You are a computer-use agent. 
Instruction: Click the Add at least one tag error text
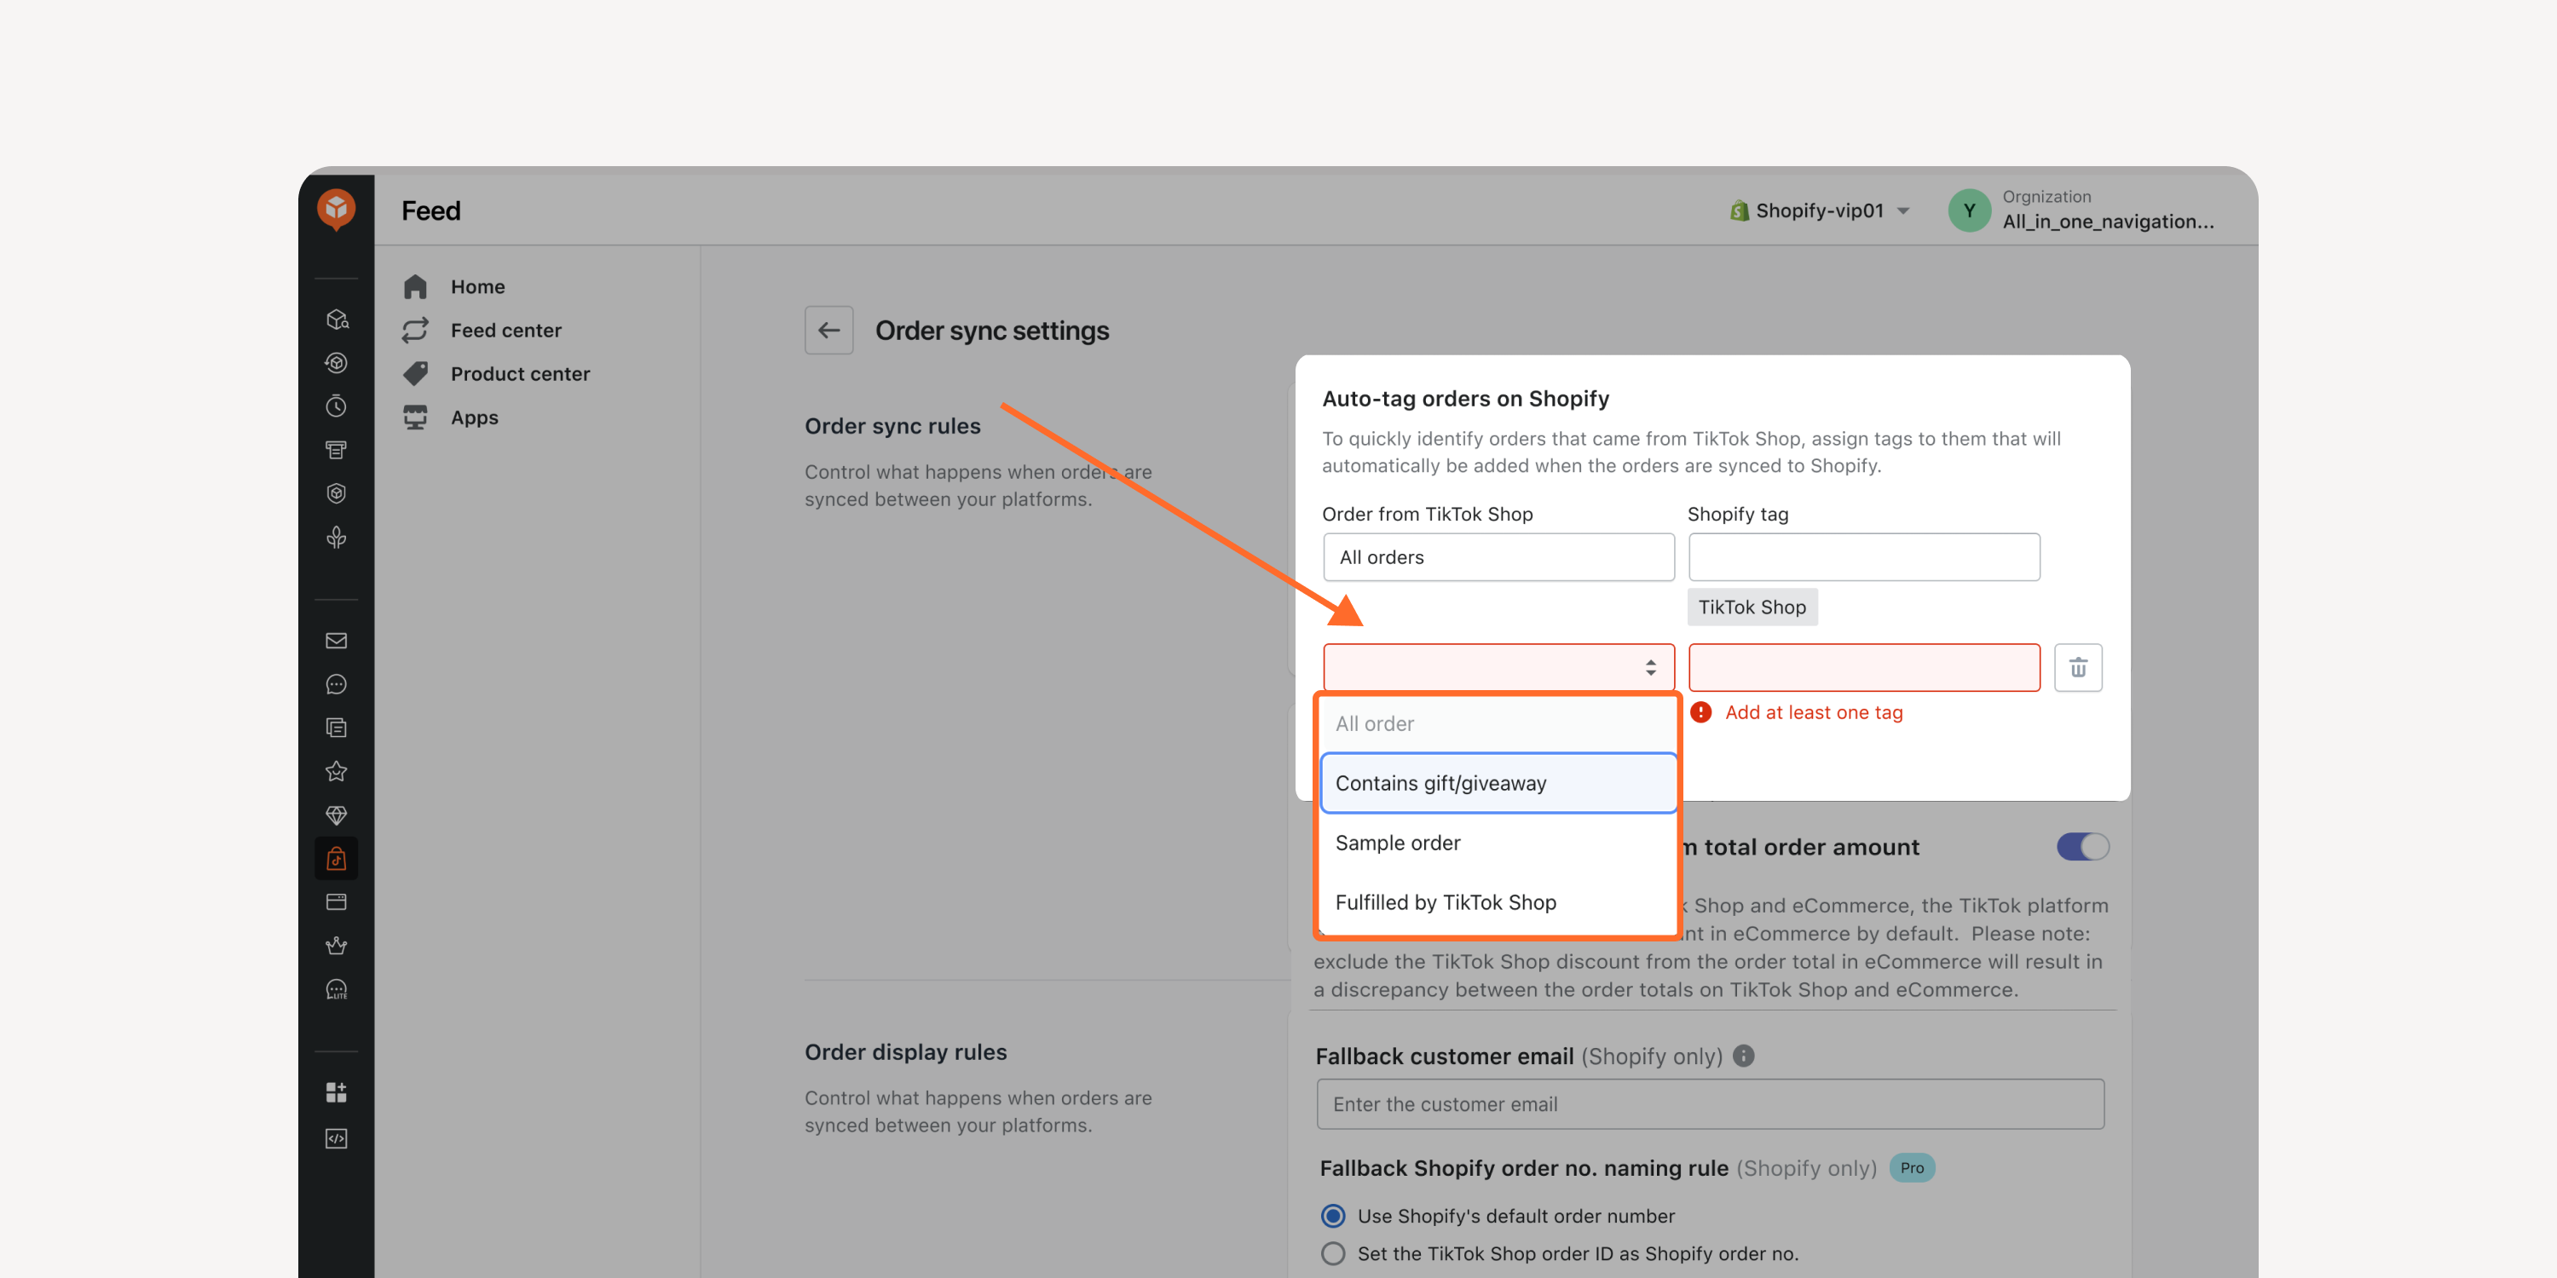coord(1813,712)
